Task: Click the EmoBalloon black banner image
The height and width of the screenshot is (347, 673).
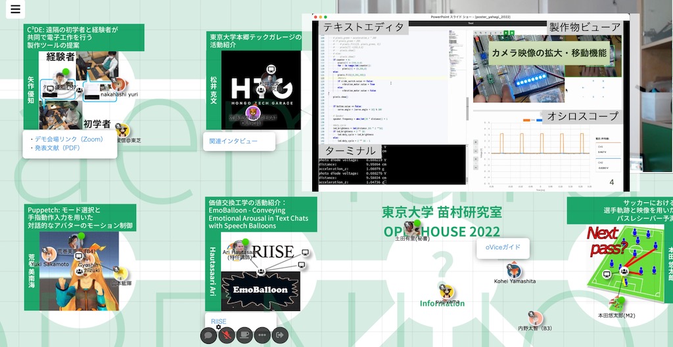Action: (x=260, y=291)
